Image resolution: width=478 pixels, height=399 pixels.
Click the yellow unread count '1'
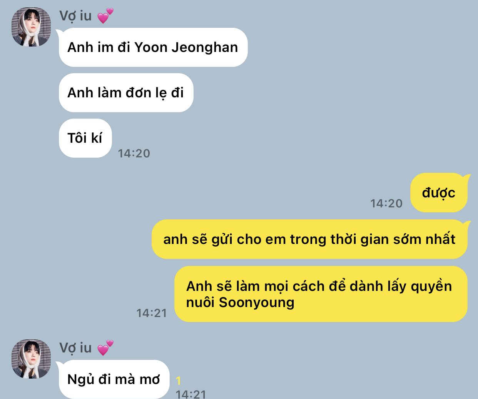click(179, 381)
